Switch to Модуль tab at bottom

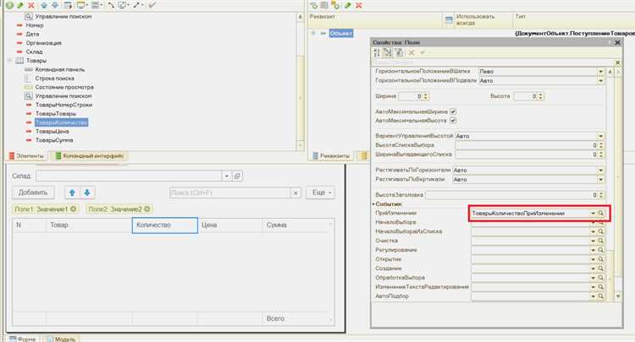(x=61, y=339)
